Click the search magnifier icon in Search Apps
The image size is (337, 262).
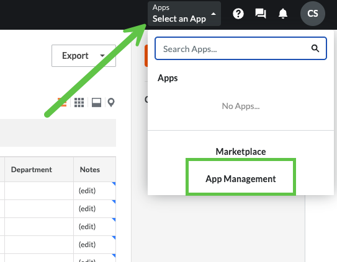[x=315, y=48]
